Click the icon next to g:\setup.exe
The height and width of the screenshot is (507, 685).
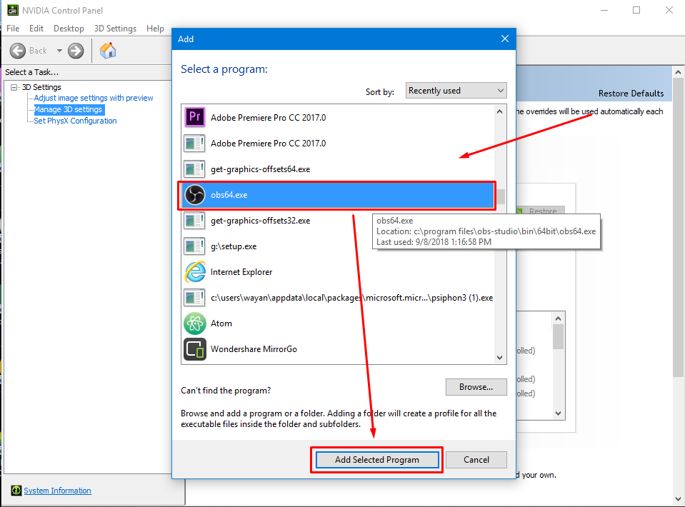[x=195, y=246]
